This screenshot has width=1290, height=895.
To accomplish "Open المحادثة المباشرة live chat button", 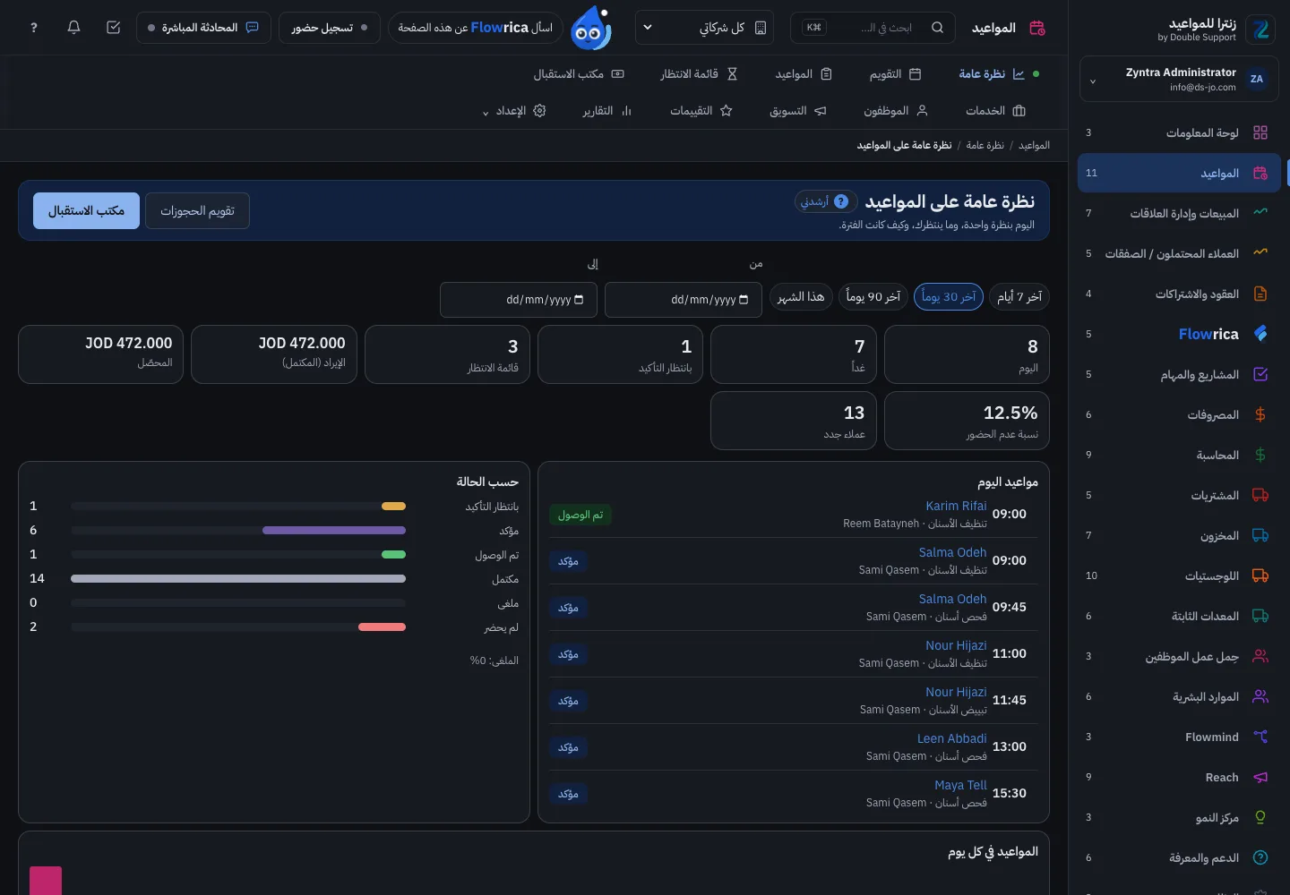I will point(203,28).
